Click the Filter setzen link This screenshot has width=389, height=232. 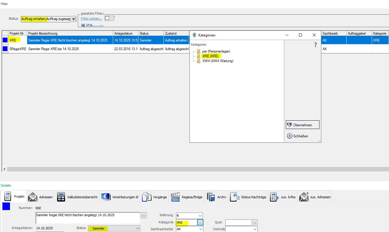pos(91,19)
